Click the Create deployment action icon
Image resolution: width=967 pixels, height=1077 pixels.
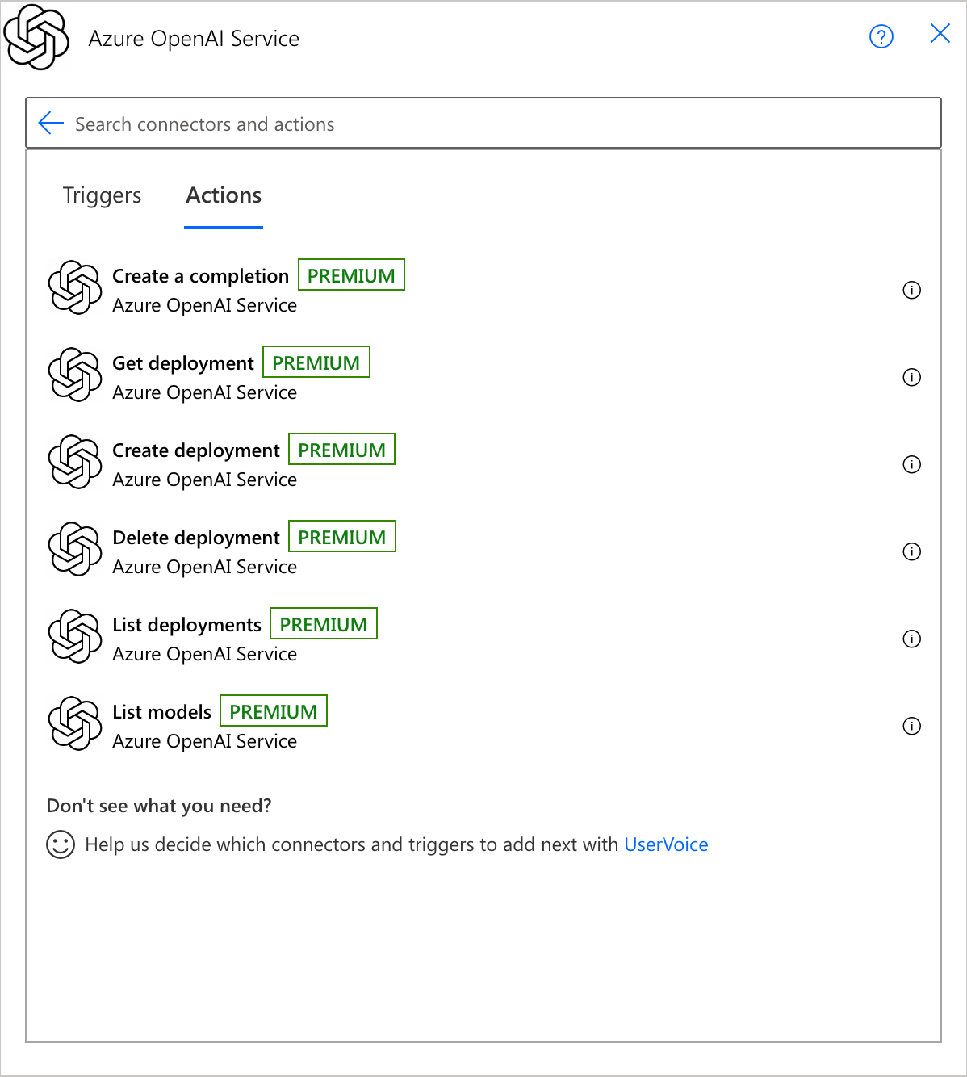(x=75, y=462)
